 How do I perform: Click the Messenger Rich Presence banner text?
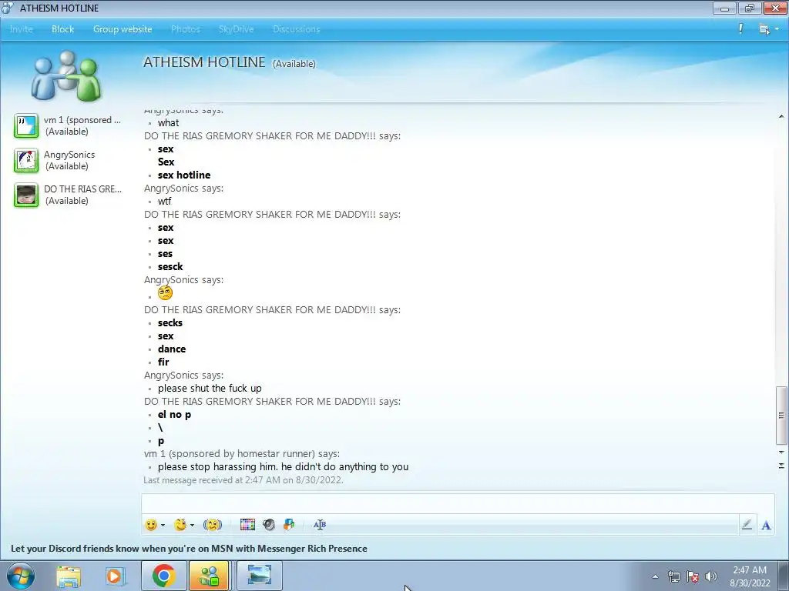190,548
